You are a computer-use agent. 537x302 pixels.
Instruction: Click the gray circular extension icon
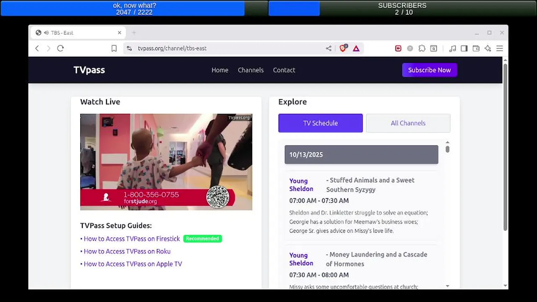click(410, 48)
